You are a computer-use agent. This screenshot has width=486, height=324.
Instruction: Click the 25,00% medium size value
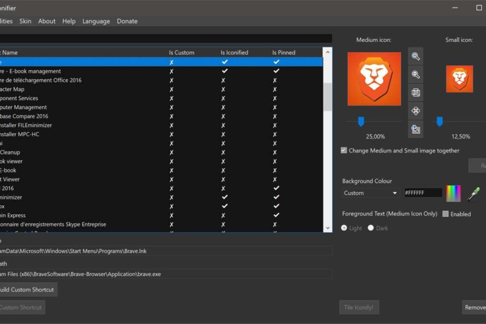point(375,136)
